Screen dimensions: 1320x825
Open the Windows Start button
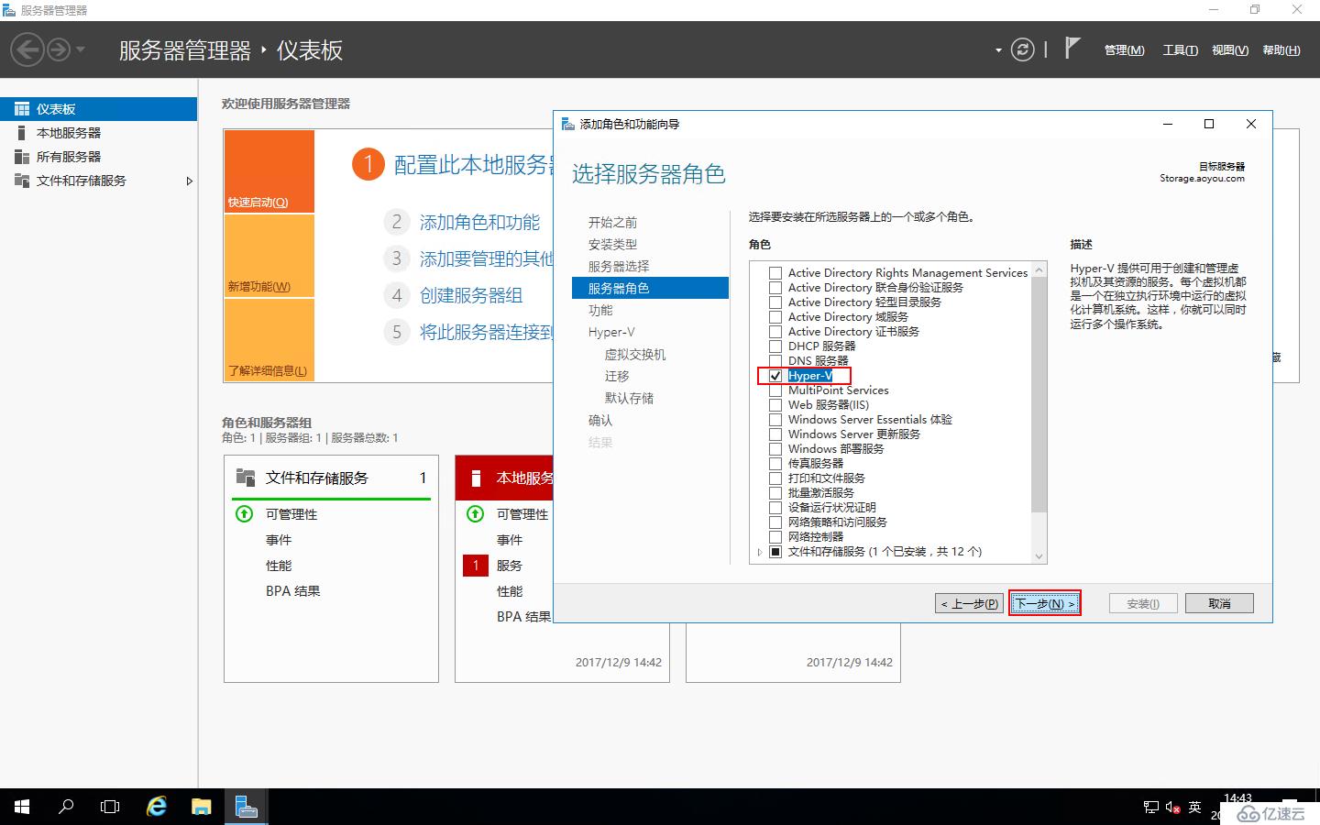pyautogui.click(x=22, y=807)
